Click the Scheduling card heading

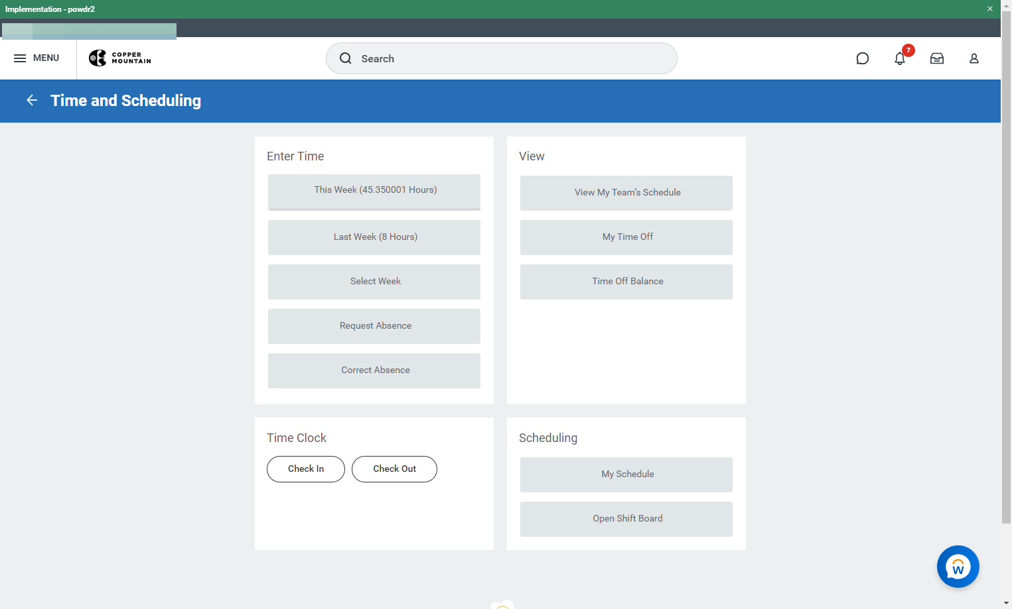[x=548, y=438]
